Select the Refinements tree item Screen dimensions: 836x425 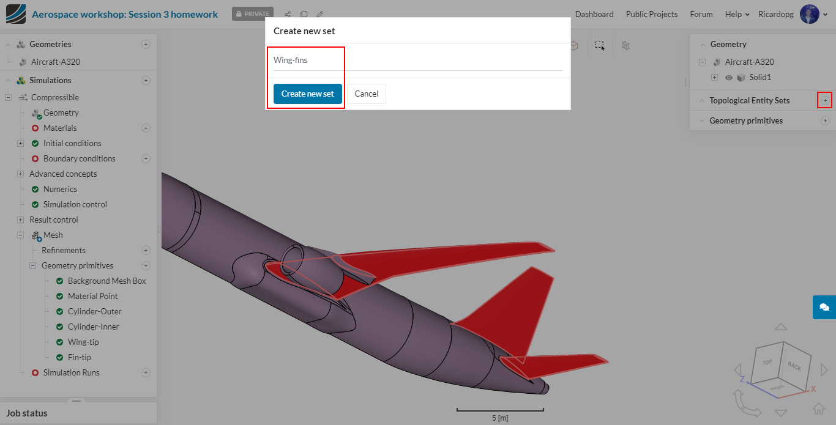pos(64,250)
